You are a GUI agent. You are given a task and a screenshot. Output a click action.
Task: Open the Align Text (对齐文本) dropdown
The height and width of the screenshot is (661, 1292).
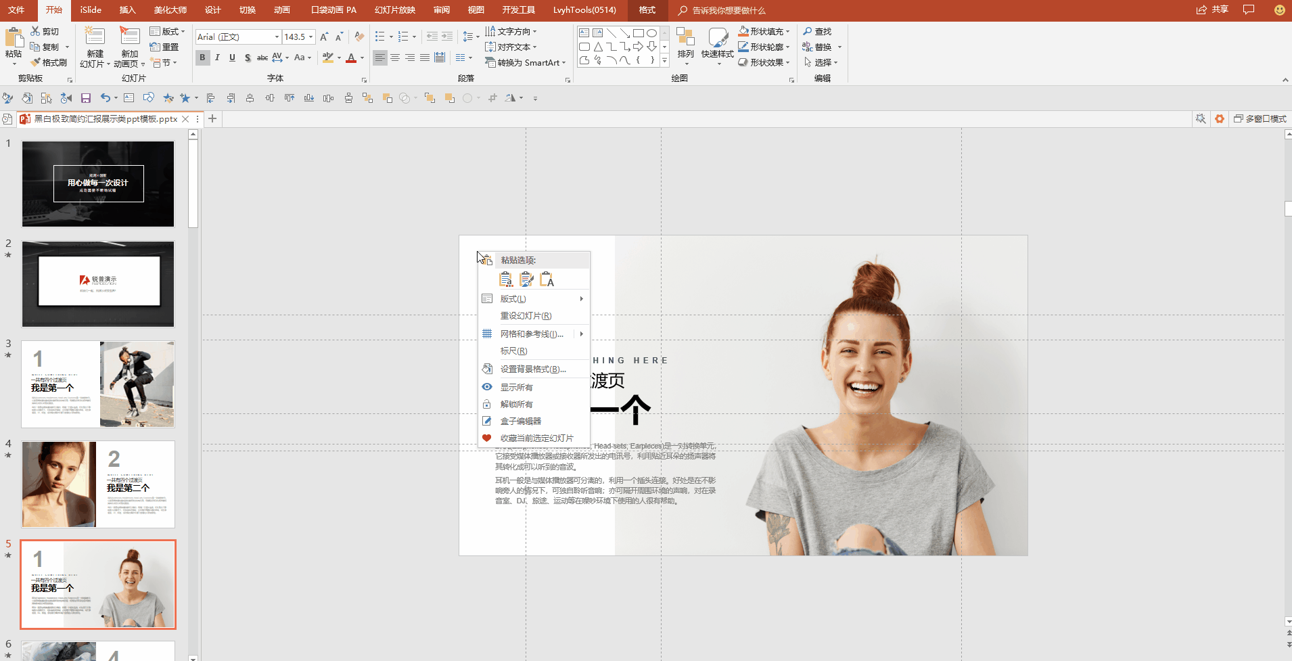point(511,47)
